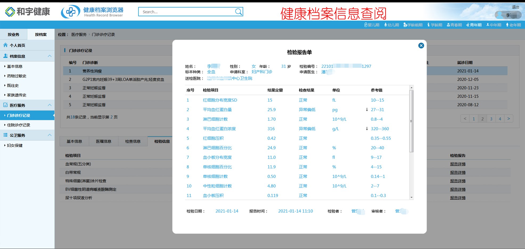Click the 和宇健康 logo
The height and width of the screenshot is (249, 525).
[27, 12]
